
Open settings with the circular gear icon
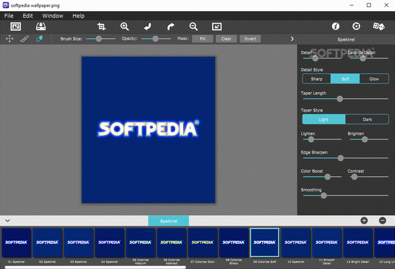click(356, 26)
